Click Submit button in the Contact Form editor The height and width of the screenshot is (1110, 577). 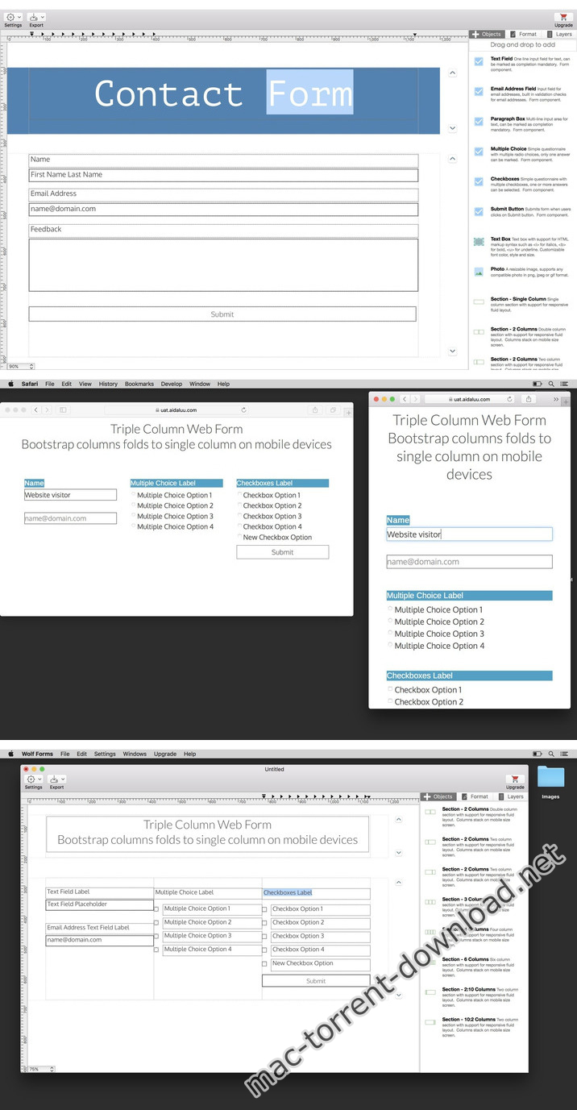(x=222, y=314)
